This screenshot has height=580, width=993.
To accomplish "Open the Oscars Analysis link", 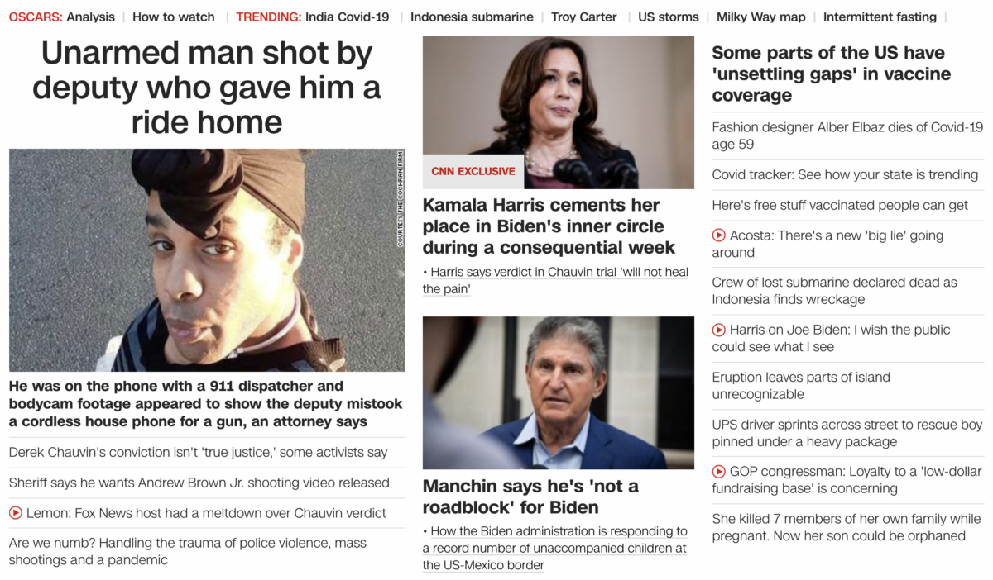I will [x=90, y=17].
